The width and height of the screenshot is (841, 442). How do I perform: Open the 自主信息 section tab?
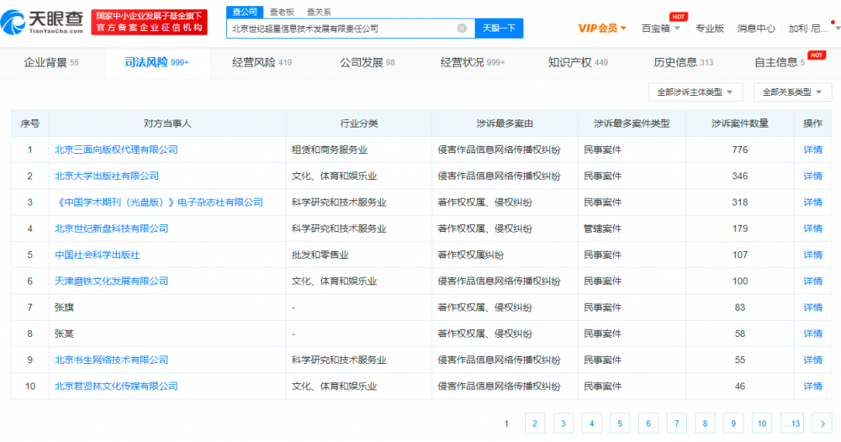780,63
